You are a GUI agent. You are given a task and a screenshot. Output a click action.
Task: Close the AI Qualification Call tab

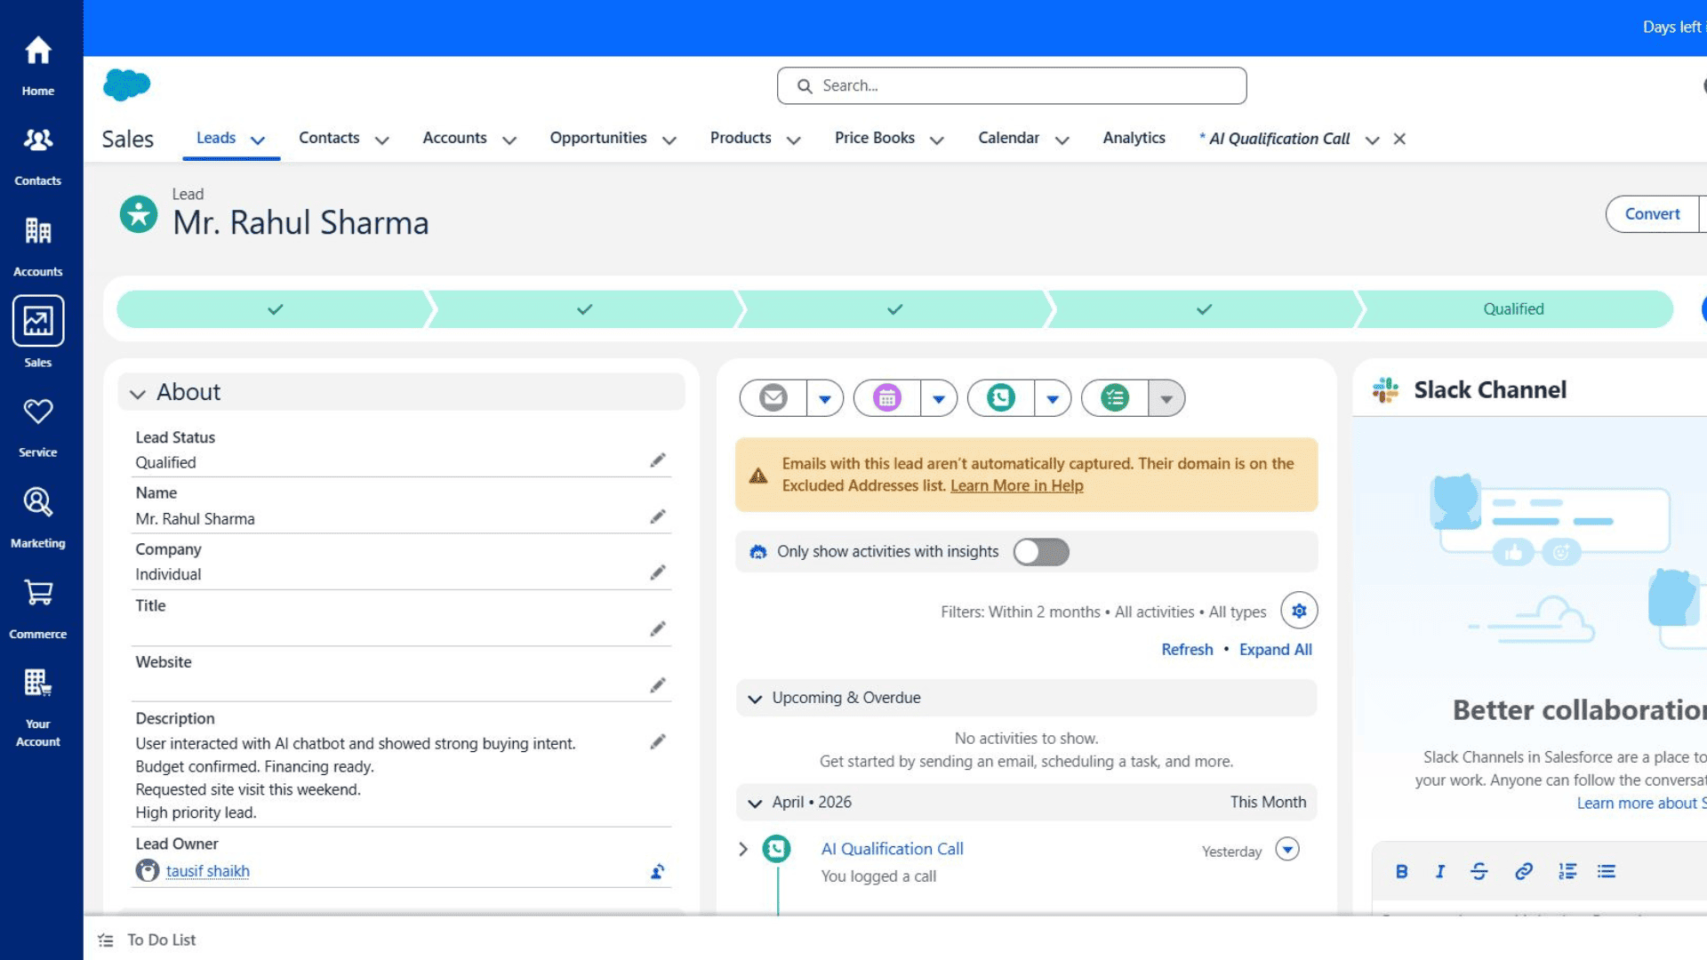1399,139
